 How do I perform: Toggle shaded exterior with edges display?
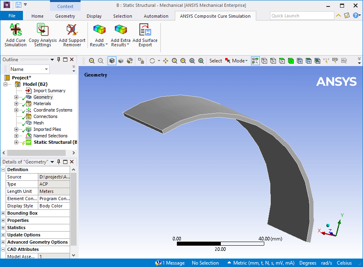(112, 60)
